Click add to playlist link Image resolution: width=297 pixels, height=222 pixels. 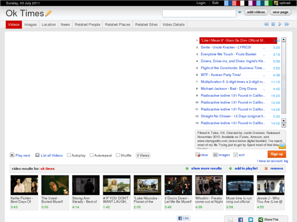click(246, 168)
